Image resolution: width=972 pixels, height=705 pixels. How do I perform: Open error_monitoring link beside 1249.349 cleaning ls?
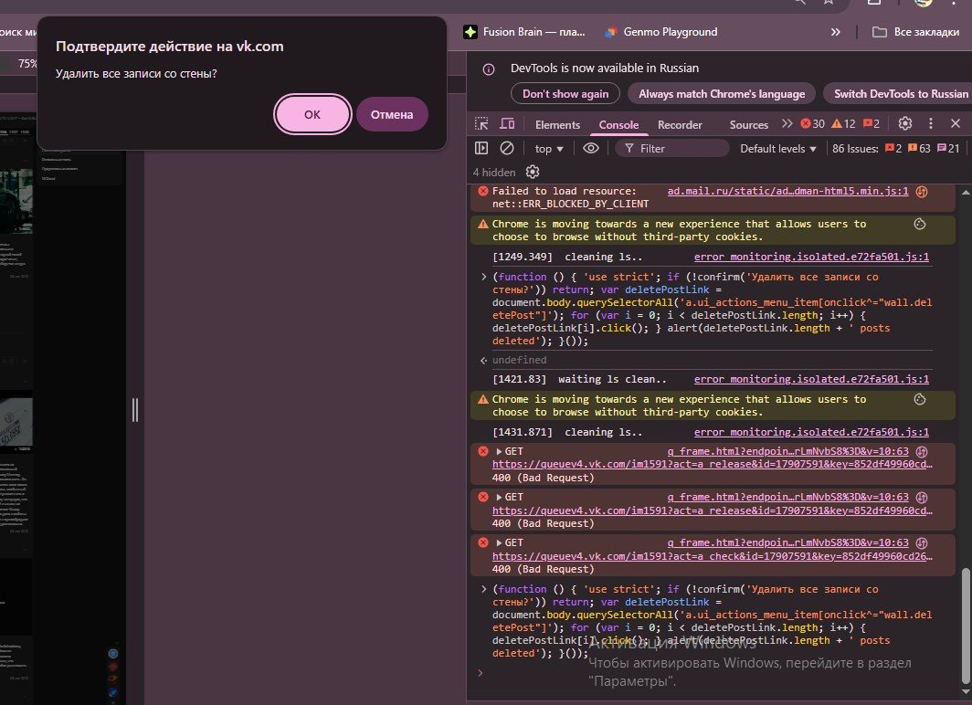(811, 257)
